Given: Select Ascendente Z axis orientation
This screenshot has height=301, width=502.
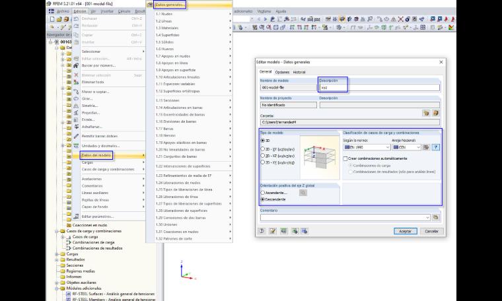Looking at the screenshot, I should point(263,193).
